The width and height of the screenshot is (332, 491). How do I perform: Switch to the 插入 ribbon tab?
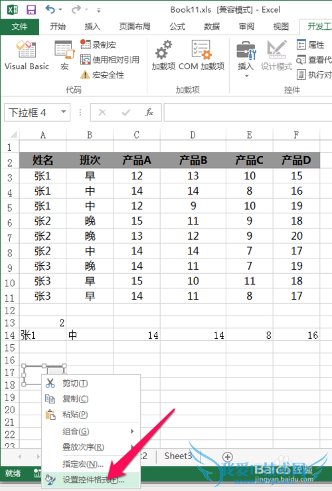click(92, 27)
